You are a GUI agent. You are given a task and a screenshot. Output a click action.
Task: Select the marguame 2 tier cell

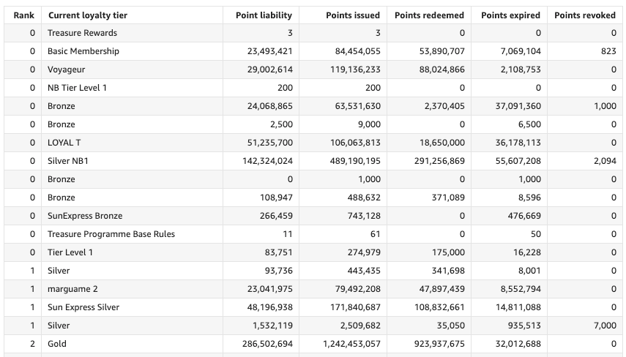click(72, 289)
